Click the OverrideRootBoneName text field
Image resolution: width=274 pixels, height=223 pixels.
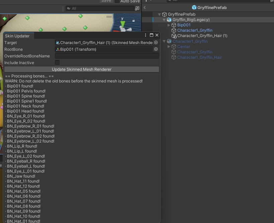pos(107,56)
